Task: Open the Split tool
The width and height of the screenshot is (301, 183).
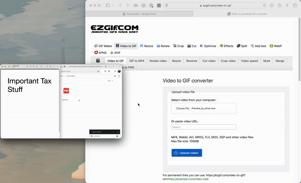Action: [242, 46]
